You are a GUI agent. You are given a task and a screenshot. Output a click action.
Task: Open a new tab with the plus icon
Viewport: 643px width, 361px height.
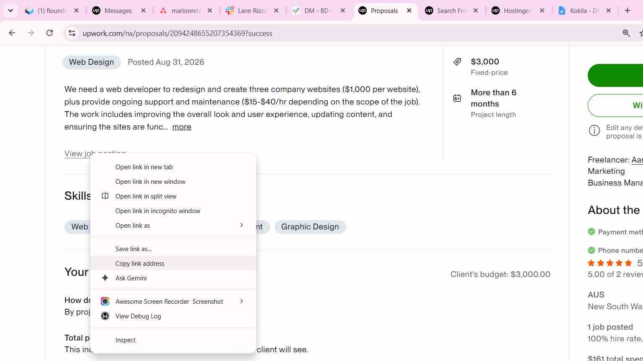point(627,10)
